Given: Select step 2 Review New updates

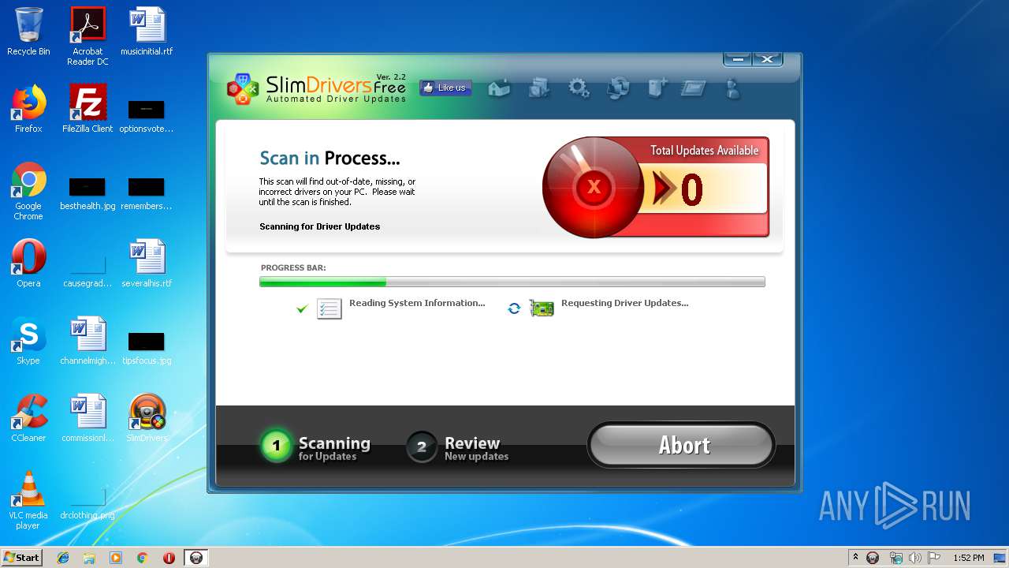Looking at the screenshot, I should click(457, 447).
